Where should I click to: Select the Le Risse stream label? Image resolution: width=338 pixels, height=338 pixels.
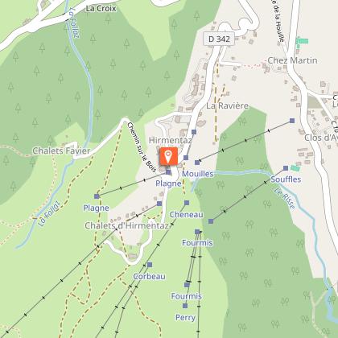pos(285,199)
